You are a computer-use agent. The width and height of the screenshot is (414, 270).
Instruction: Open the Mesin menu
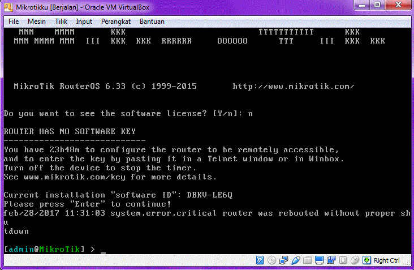37,22
